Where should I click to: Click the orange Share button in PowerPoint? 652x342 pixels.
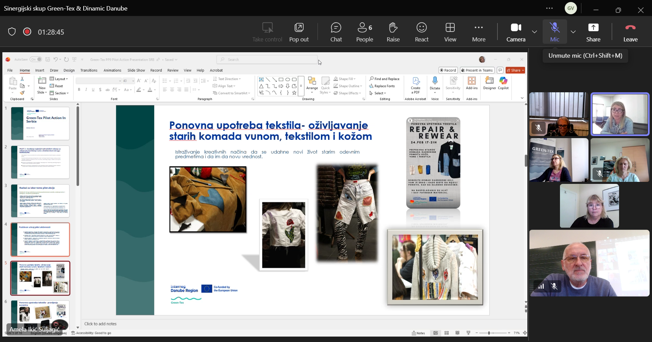[515, 70]
